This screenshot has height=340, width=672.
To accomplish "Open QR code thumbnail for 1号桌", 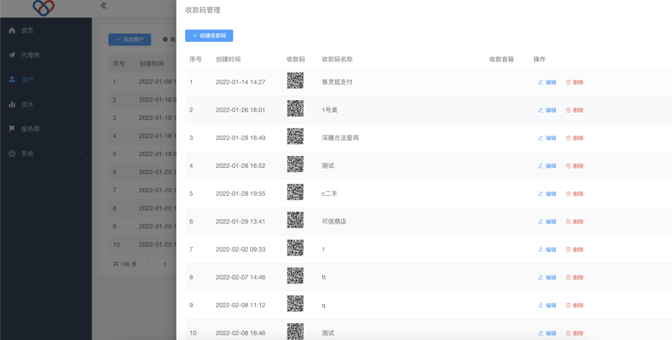I will [x=296, y=108].
